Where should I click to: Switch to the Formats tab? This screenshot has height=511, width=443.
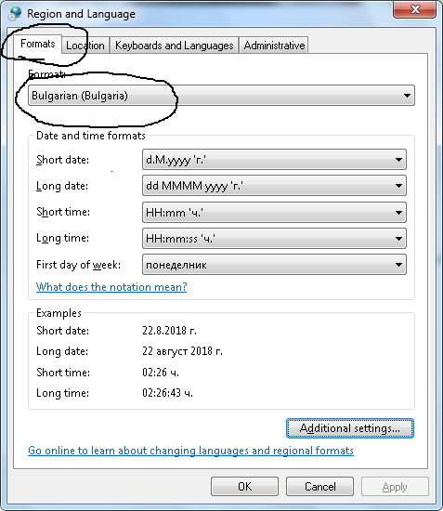37,44
